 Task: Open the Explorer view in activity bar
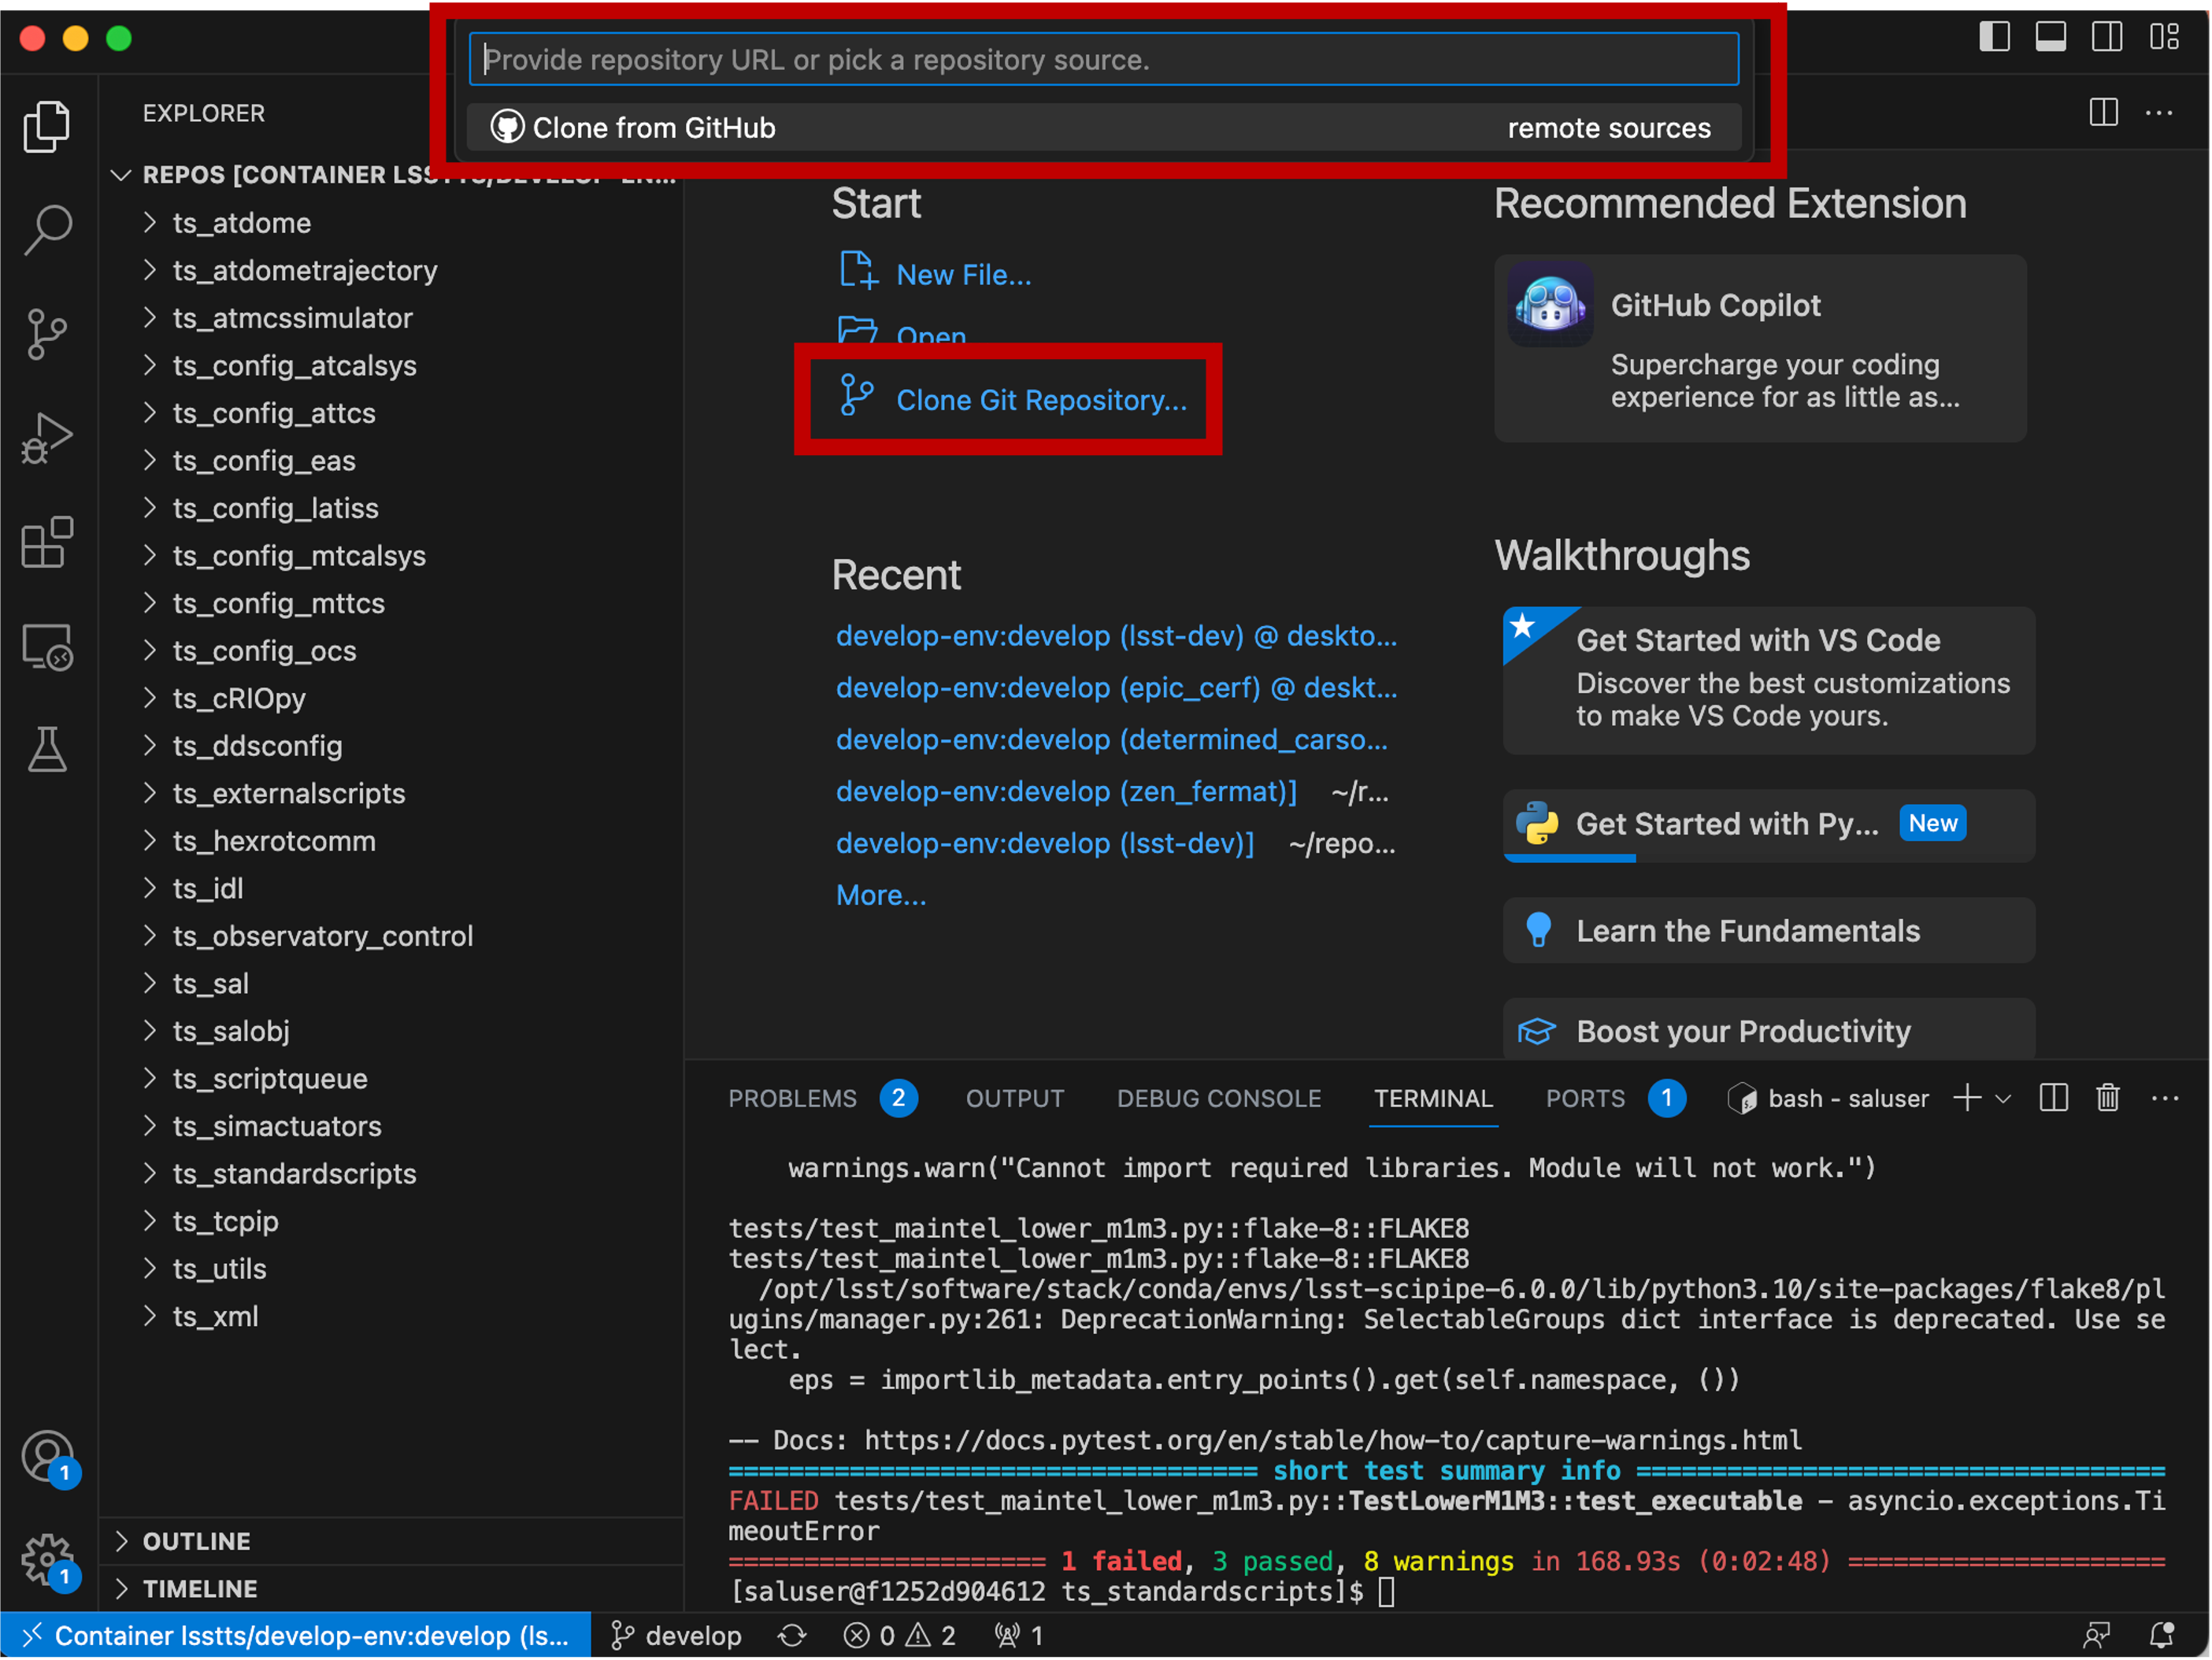pos(47,126)
